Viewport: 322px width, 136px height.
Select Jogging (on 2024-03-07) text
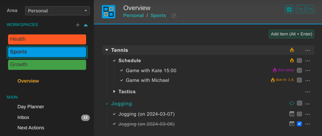pos(146,114)
